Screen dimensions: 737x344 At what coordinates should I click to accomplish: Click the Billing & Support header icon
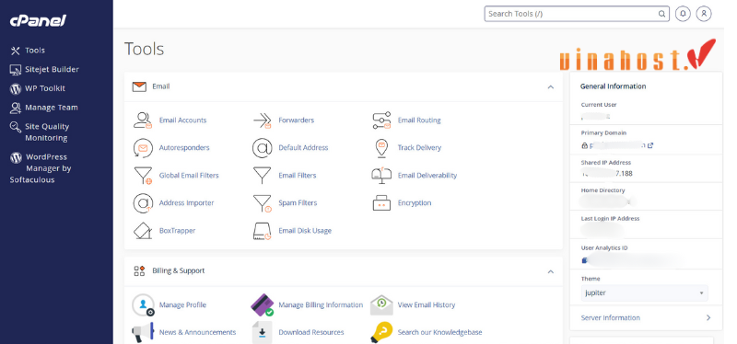coord(139,270)
